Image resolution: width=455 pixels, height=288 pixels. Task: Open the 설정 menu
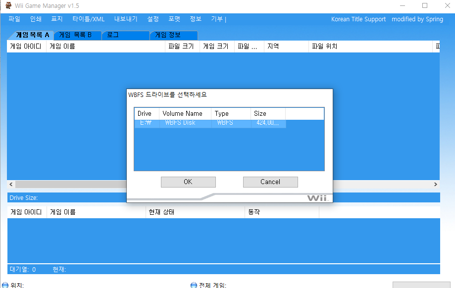[x=153, y=19]
